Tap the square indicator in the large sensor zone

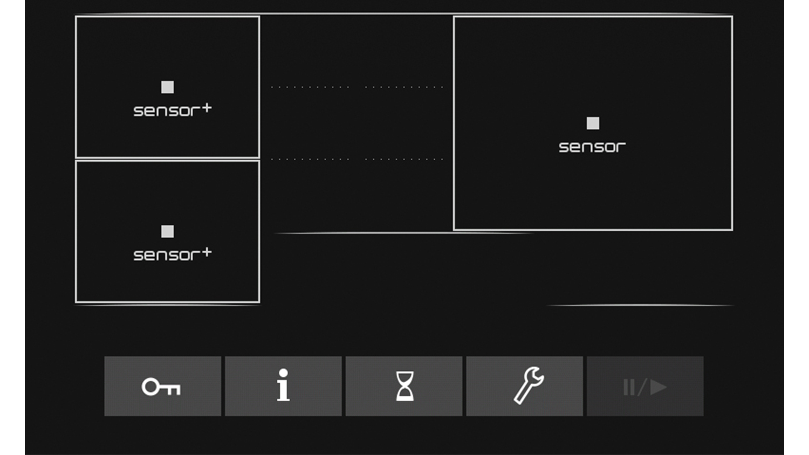pos(593,123)
